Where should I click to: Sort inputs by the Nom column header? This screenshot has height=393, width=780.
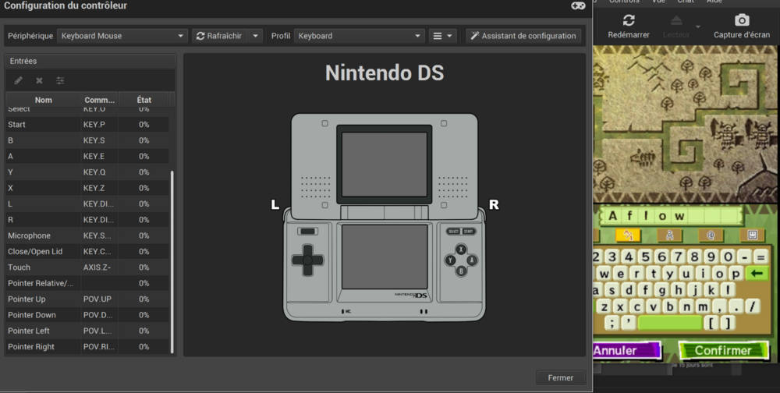coord(44,100)
